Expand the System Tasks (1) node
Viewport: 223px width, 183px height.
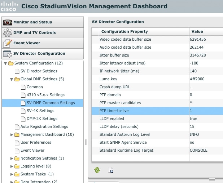[x=12, y=174]
